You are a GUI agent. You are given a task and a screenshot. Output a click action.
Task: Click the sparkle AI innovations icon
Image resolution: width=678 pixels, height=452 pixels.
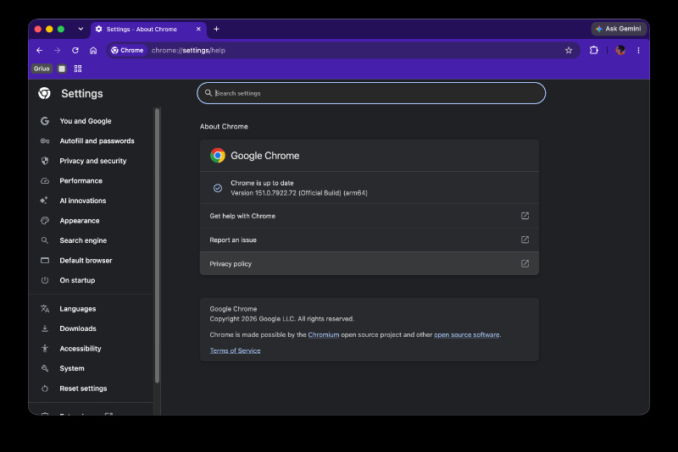coord(44,201)
